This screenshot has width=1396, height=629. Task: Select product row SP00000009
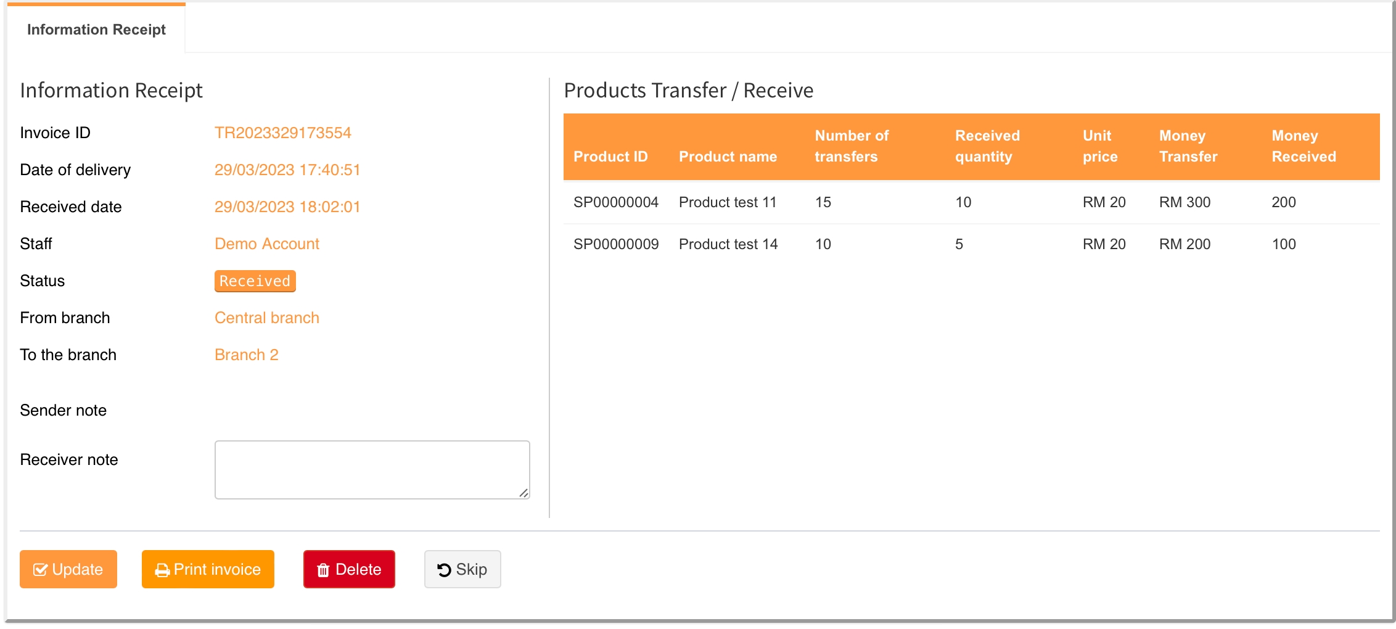pyautogui.click(x=615, y=244)
